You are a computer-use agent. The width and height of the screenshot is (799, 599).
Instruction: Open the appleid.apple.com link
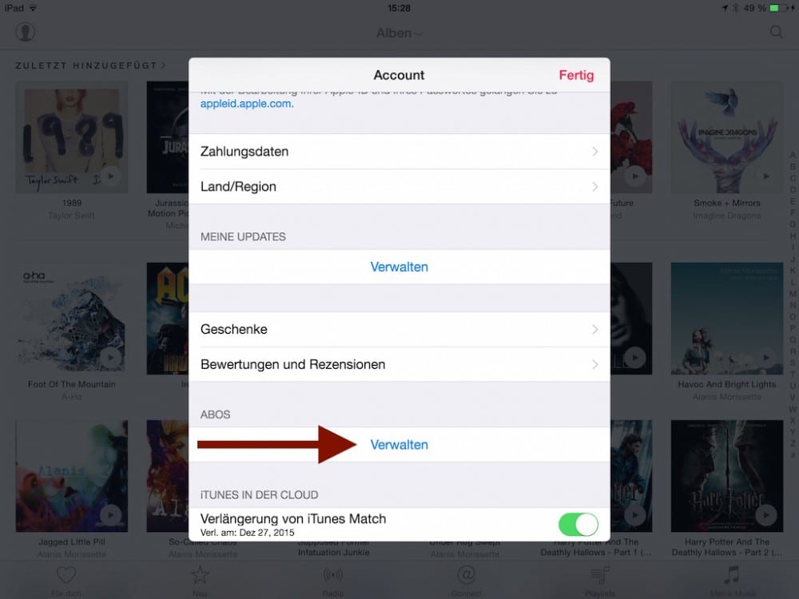pyautogui.click(x=247, y=104)
